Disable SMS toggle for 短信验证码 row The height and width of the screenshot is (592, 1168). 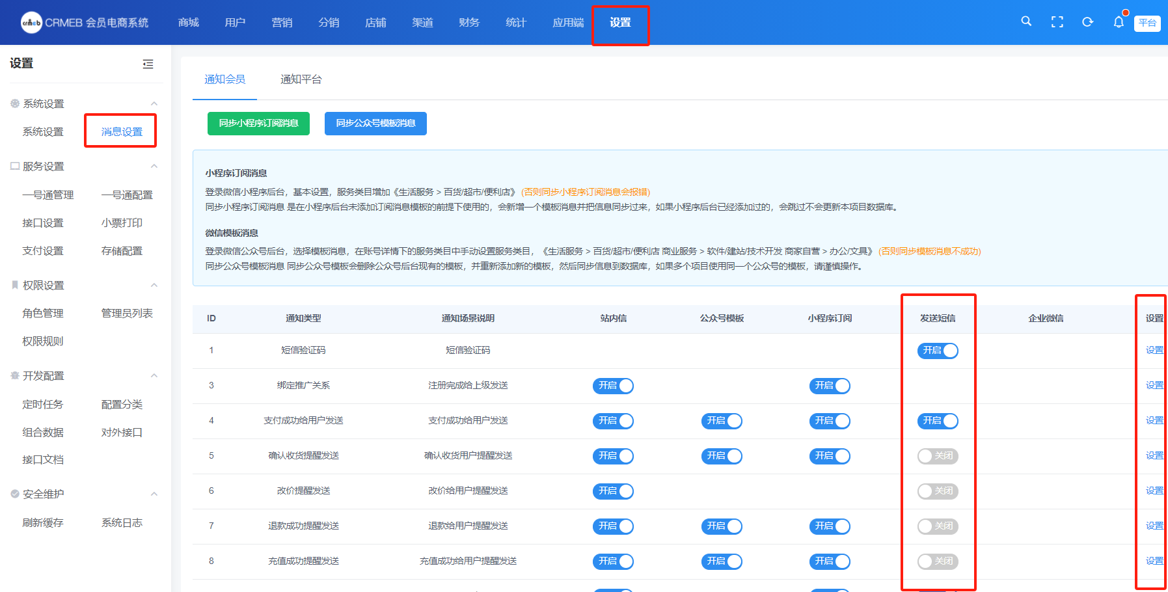click(938, 351)
